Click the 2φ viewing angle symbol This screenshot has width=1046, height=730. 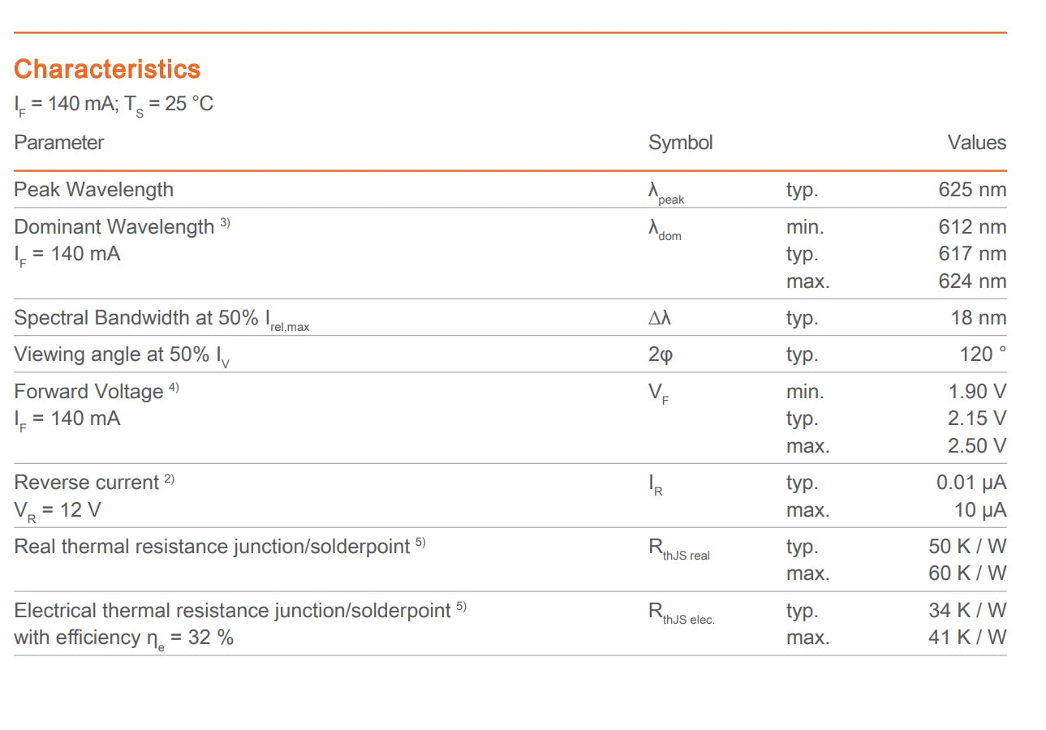coord(661,355)
